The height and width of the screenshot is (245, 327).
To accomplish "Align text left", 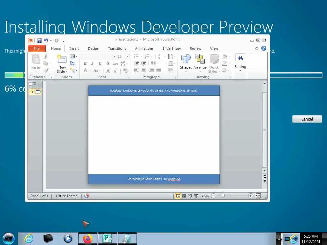I will pos(136,71).
